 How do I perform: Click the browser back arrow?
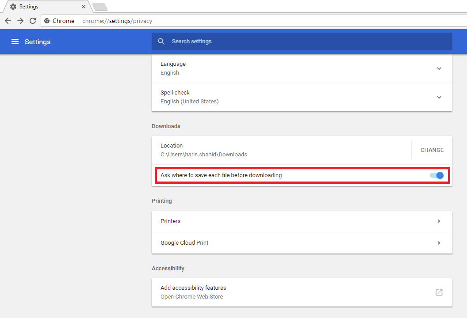pos(8,20)
